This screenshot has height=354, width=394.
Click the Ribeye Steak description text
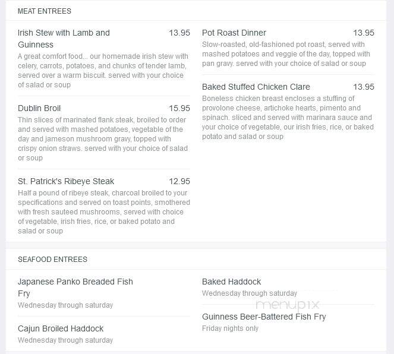coord(104,212)
